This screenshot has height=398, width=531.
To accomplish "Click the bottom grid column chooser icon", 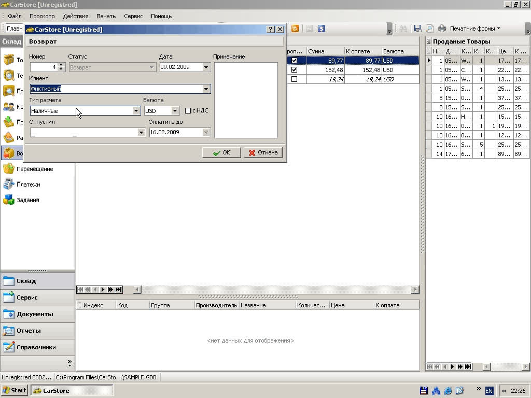I will (x=79, y=305).
